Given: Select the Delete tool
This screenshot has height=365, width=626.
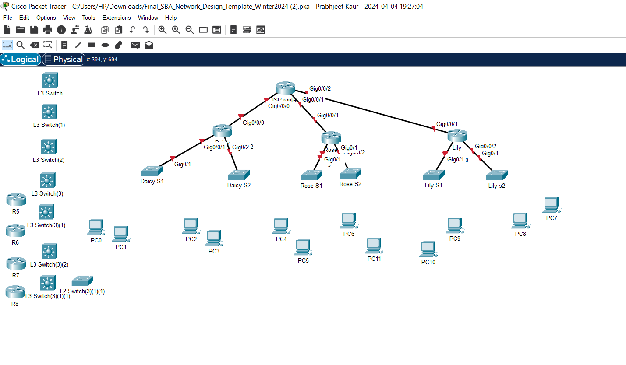Looking at the screenshot, I should click(x=34, y=45).
